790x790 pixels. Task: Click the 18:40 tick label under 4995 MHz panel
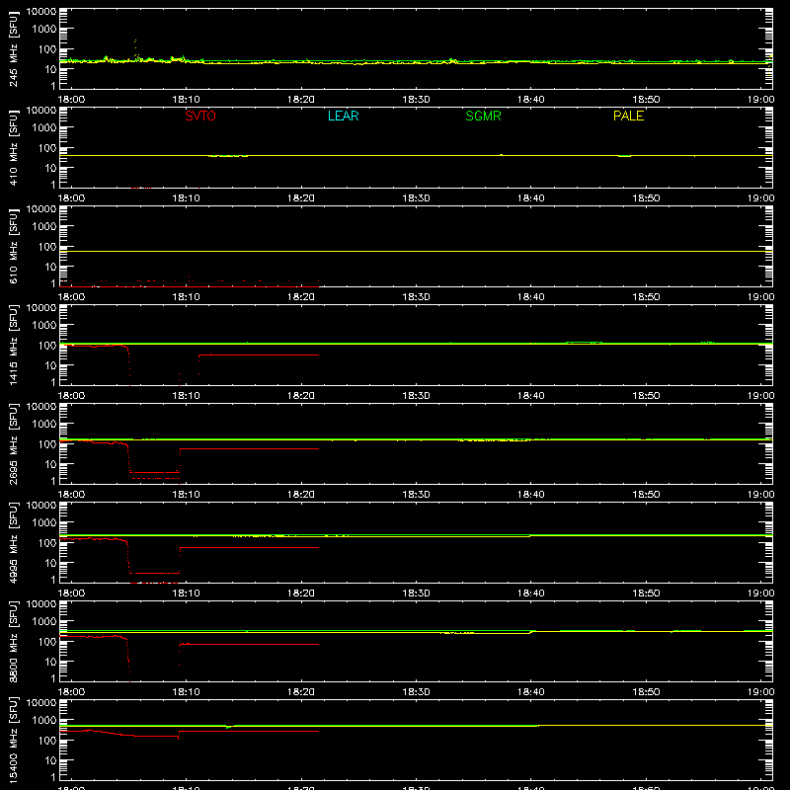point(531,593)
